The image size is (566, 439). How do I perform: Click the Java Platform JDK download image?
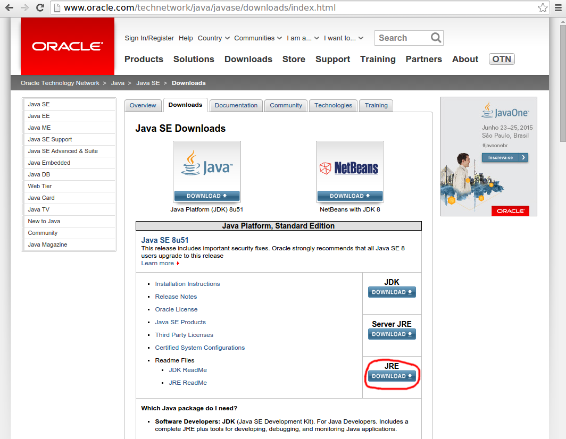click(x=207, y=171)
